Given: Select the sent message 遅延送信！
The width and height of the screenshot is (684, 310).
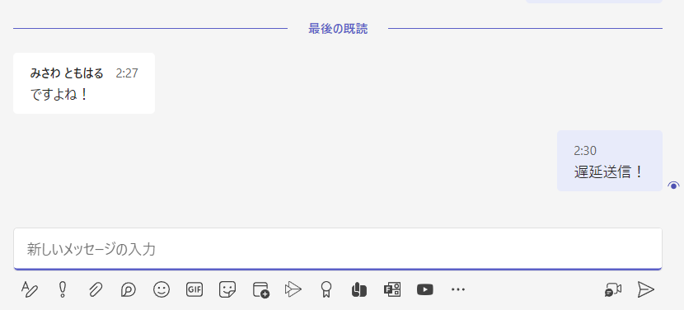Looking at the screenshot, I should coord(609,172).
